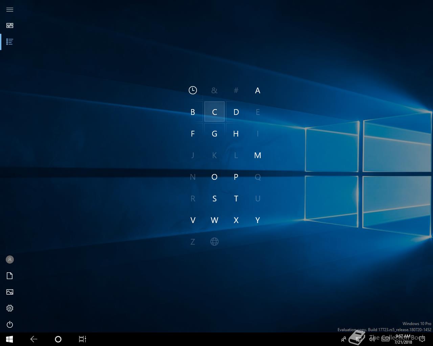Jump to apps starting with D

pyautogui.click(x=236, y=112)
